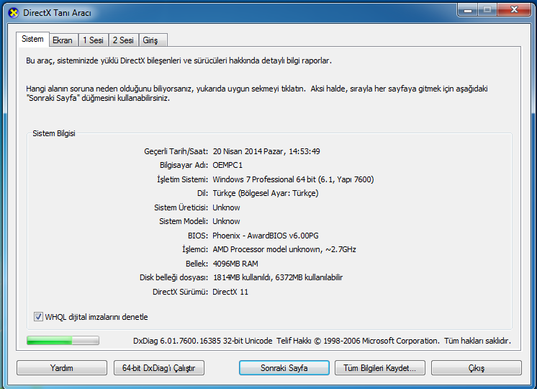The image size is (537, 389).
Task: Close the window with the red X
Action: click(x=514, y=11)
